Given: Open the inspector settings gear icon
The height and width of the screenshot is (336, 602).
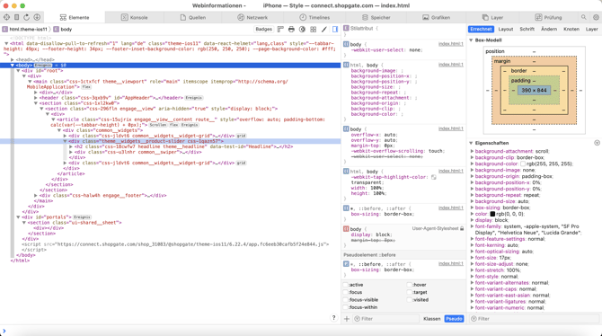Looking at the screenshot, I should coord(596,17).
